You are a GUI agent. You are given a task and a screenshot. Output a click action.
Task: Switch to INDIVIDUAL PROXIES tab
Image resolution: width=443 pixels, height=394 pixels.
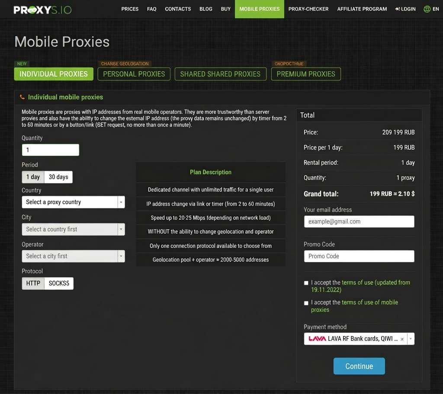tap(54, 74)
